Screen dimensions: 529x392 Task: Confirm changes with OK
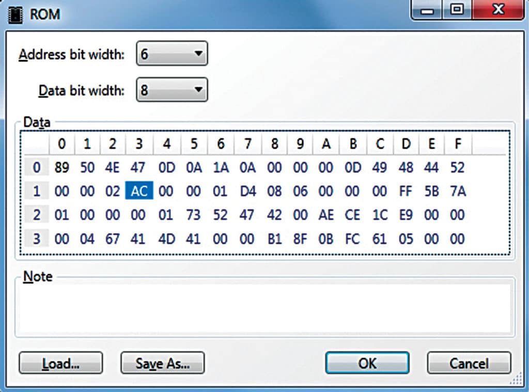click(367, 363)
